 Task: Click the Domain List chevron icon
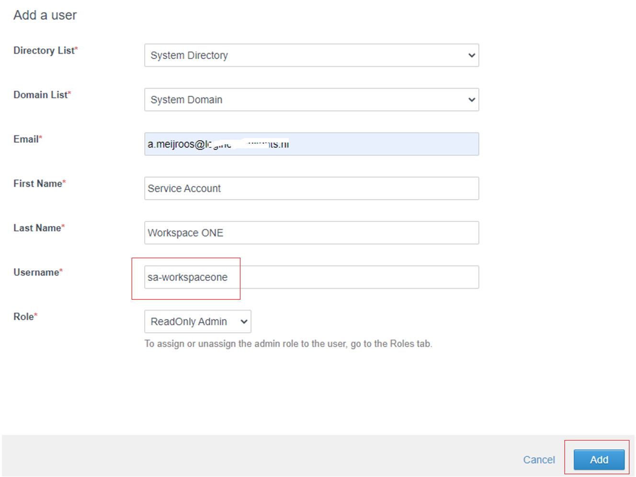pyautogui.click(x=472, y=100)
